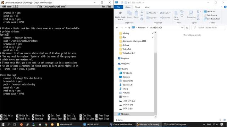This screenshot has height=127, width=227.
Task: Open the Explorer Help icon
Action: coord(225,7)
